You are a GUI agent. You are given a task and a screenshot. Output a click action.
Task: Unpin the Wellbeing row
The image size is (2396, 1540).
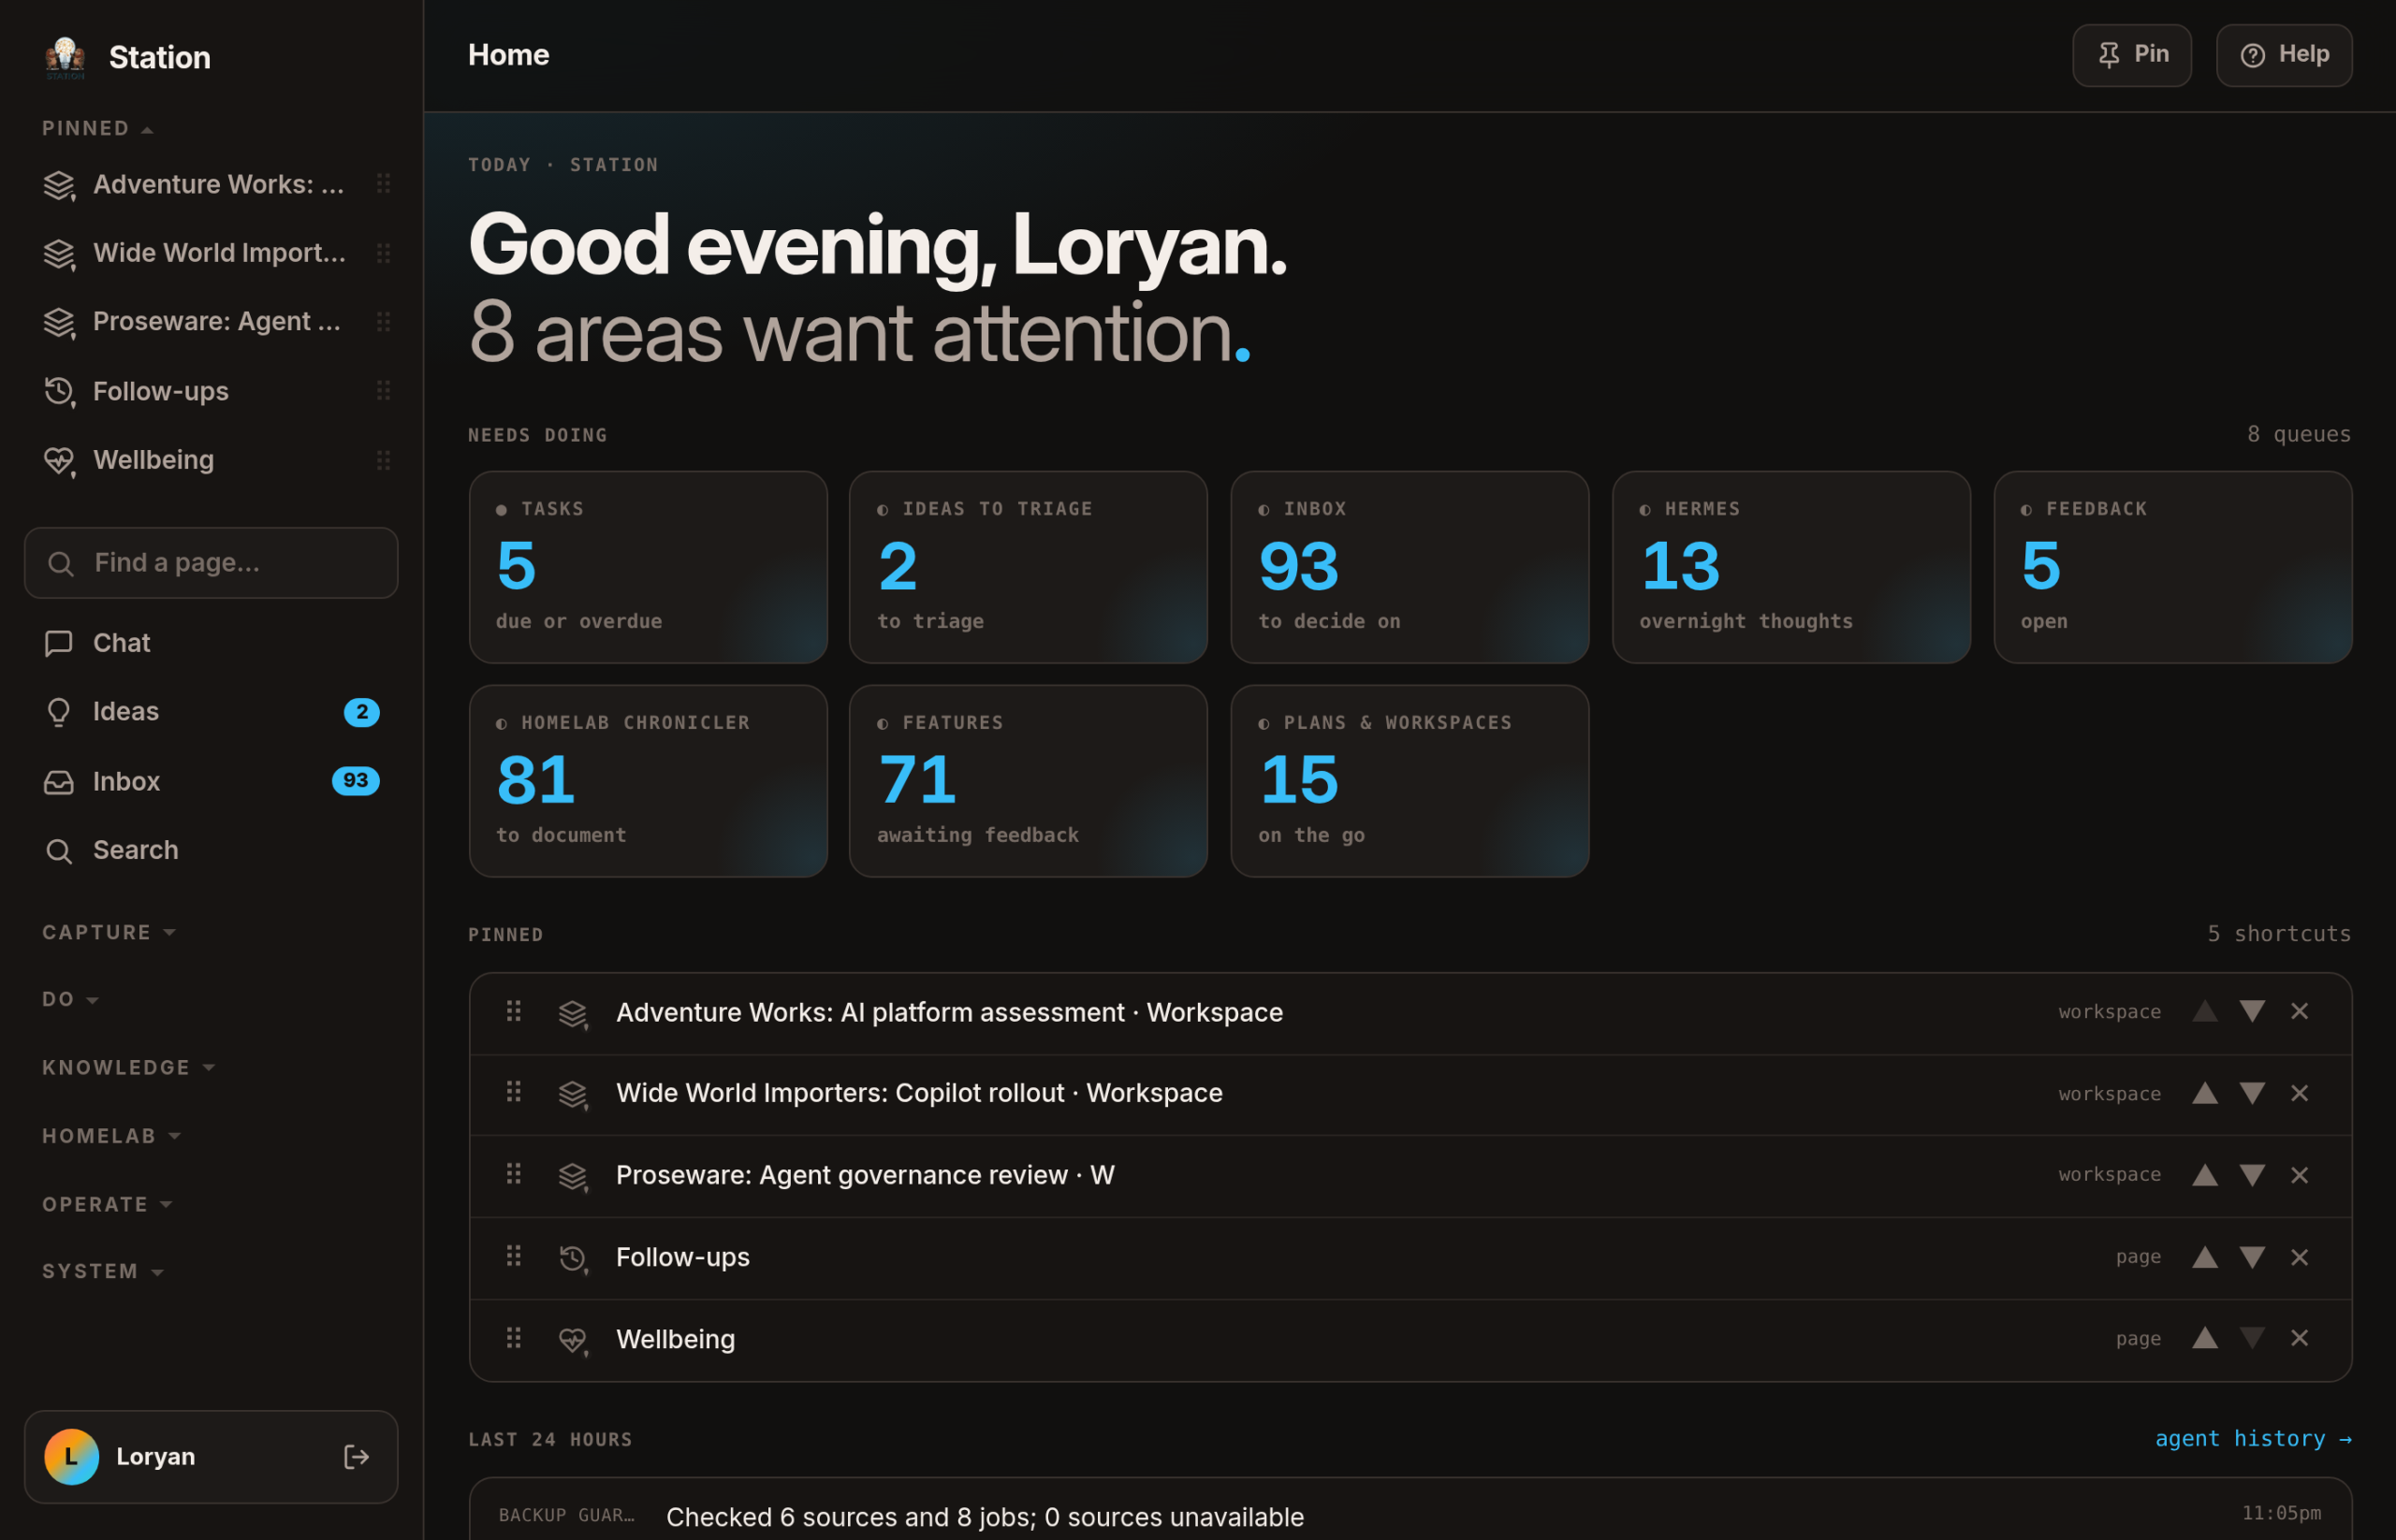[2299, 1338]
